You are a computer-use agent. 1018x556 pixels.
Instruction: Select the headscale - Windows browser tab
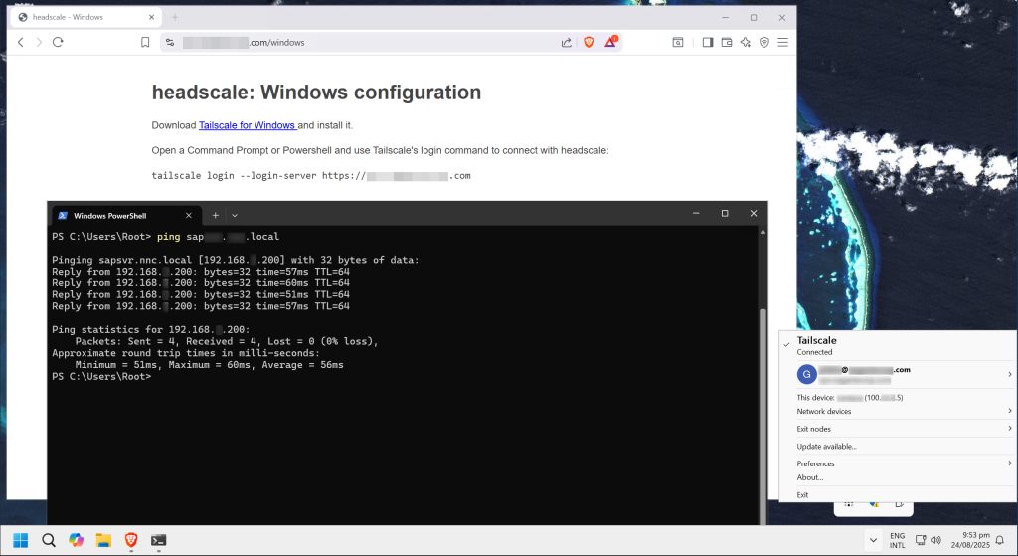[86, 17]
